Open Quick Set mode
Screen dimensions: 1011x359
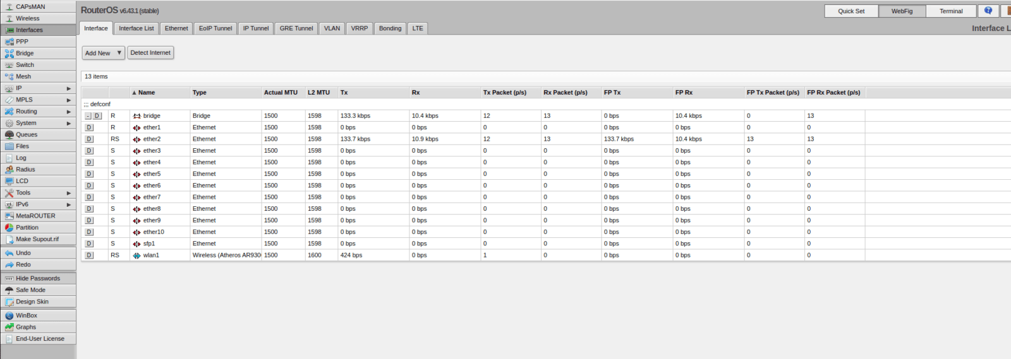[x=851, y=11]
